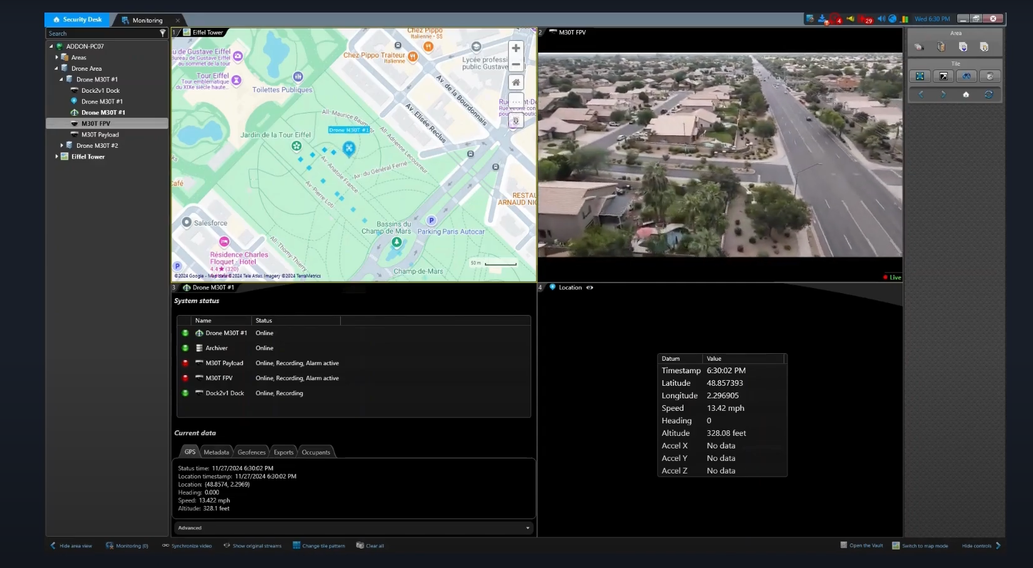Image resolution: width=1033 pixels, height=568 pixels.
Task: Expand the Drone M30T #2 node
Action: point(61,145)
